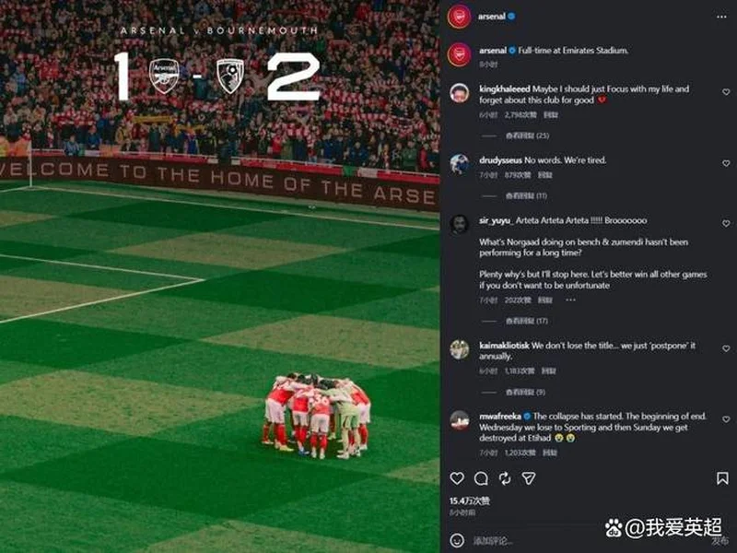Expand 25 replies under kingkhaleeed comment
The image size is (737, 553).
click(x=527, y=135)
